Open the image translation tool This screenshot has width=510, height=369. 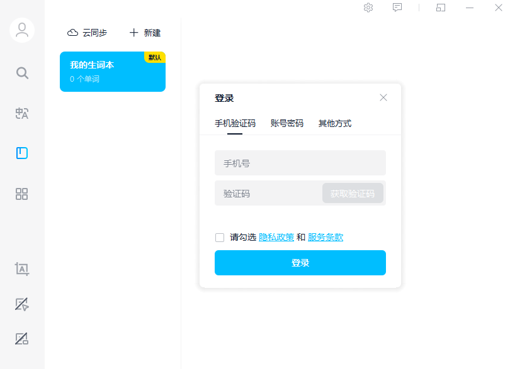tap(22, 339)
